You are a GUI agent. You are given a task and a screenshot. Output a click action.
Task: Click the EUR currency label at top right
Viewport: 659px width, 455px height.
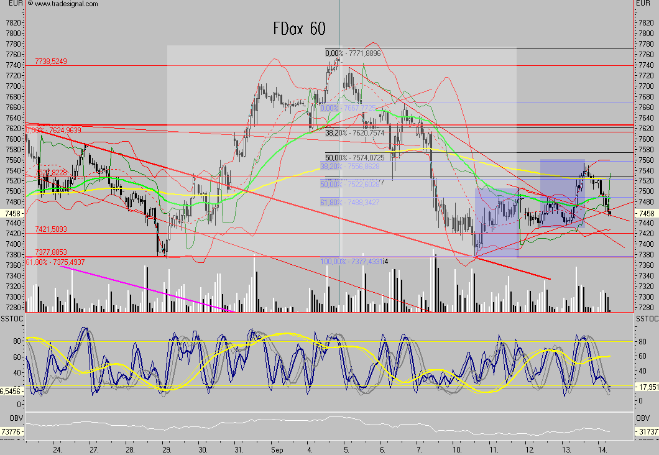point(642,4)
